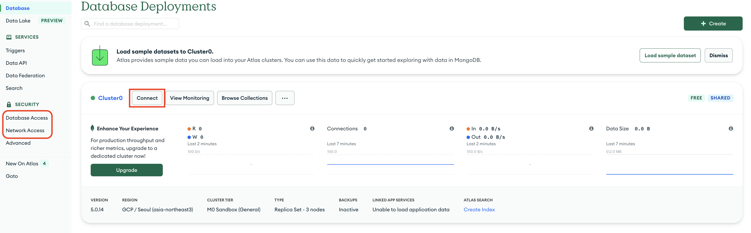Screen dimensions: 751x233
Task: Open the cluster ellipsis options menu
Action: pos(285,98)
